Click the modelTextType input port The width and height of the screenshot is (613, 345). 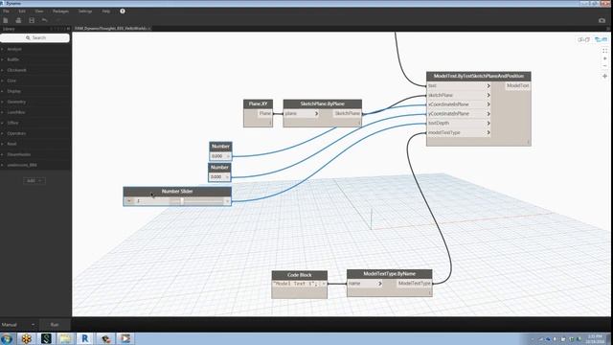click(x=459, y=132)
